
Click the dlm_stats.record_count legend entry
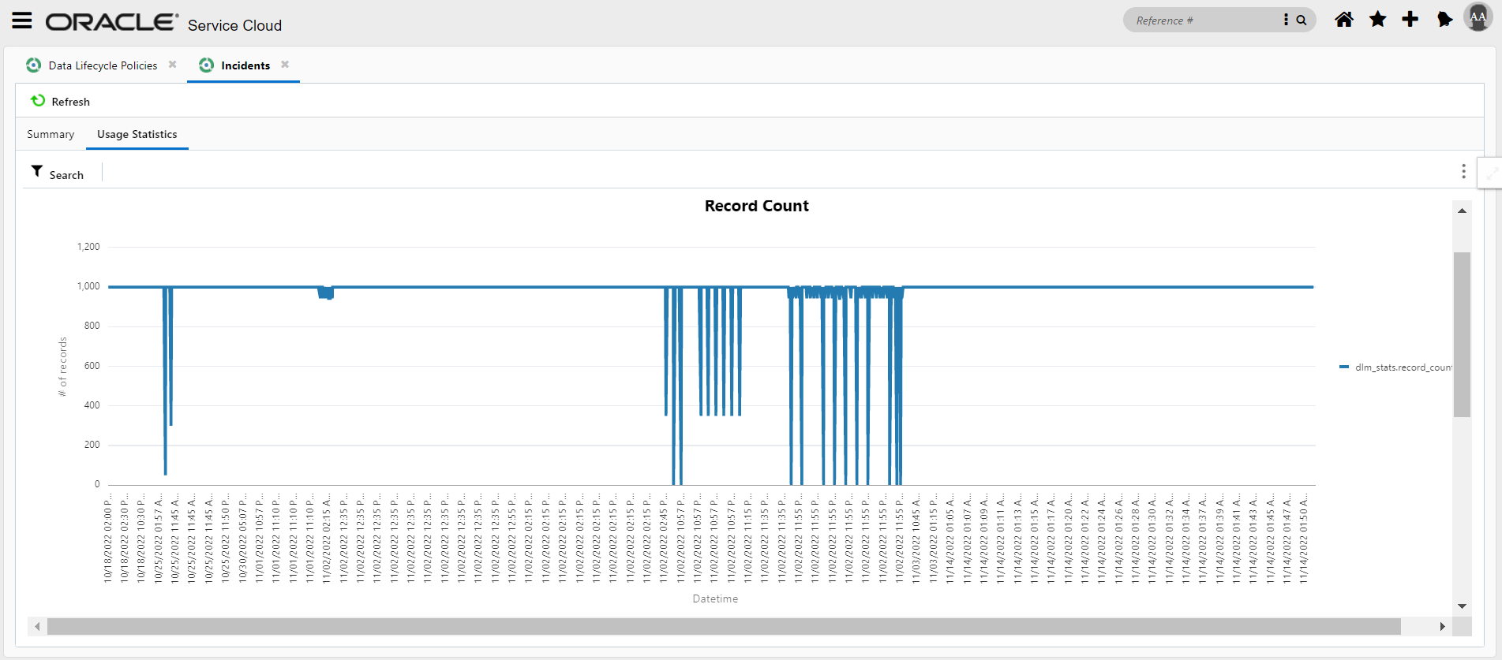(x=1395, y=367)
